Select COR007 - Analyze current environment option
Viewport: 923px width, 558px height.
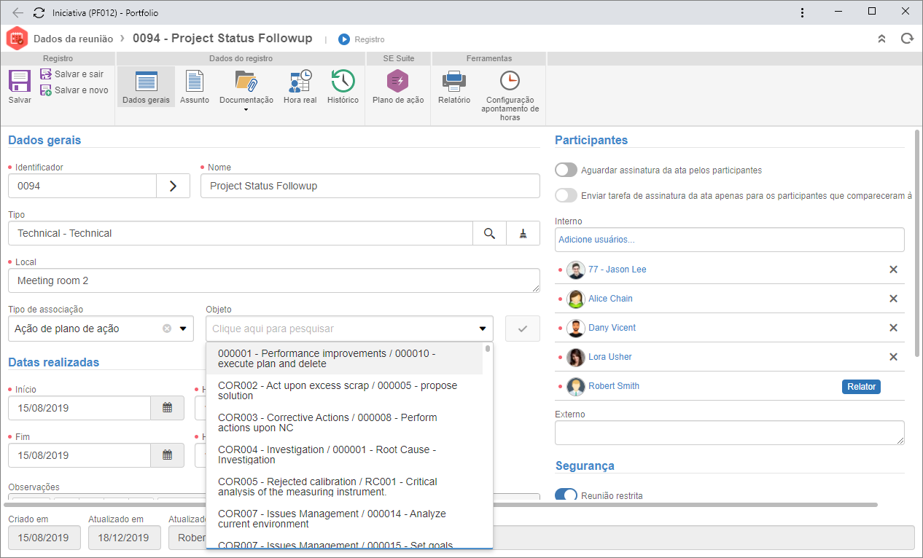point(345,519)
